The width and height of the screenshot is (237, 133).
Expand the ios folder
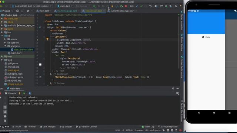click(x=2, y=32)
